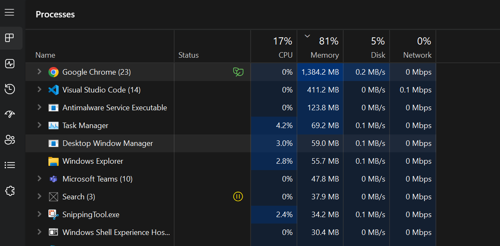
Task: Click the 55.7 MB memory cell
Action: tap(320, 161)
